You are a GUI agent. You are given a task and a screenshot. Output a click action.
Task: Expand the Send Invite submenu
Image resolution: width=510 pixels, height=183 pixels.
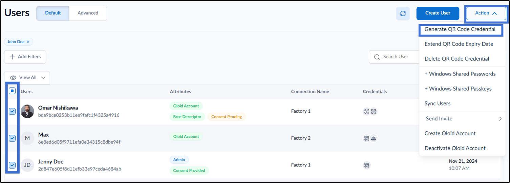point(462,119)
